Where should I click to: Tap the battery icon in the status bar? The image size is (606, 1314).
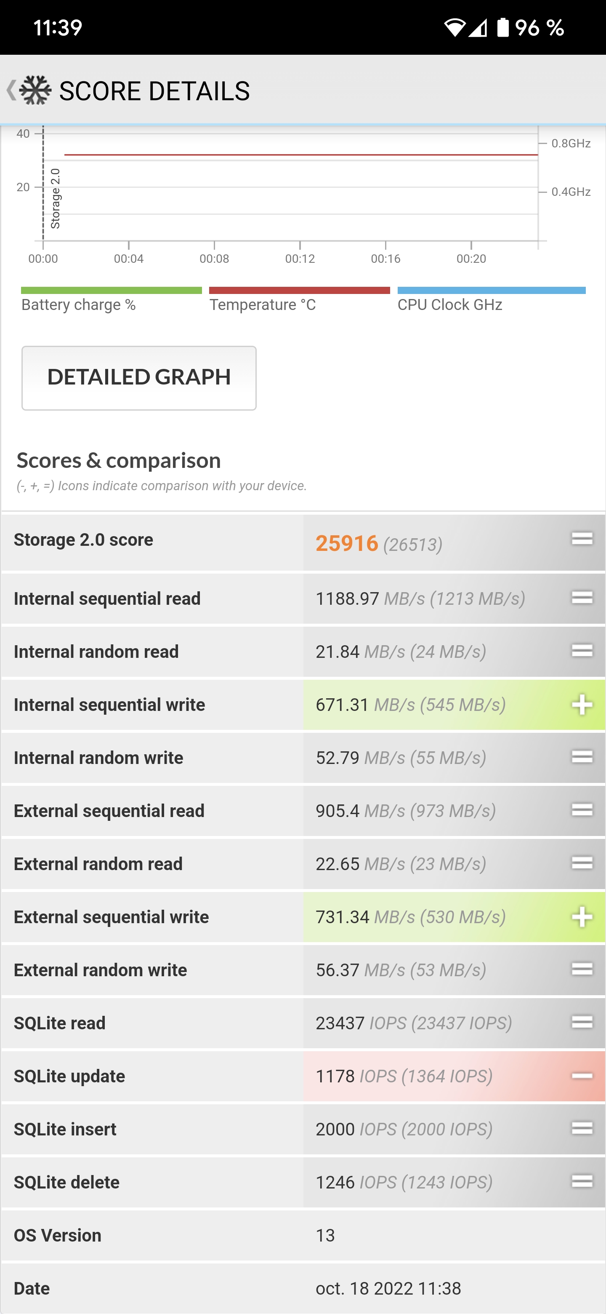pos(502,27)
